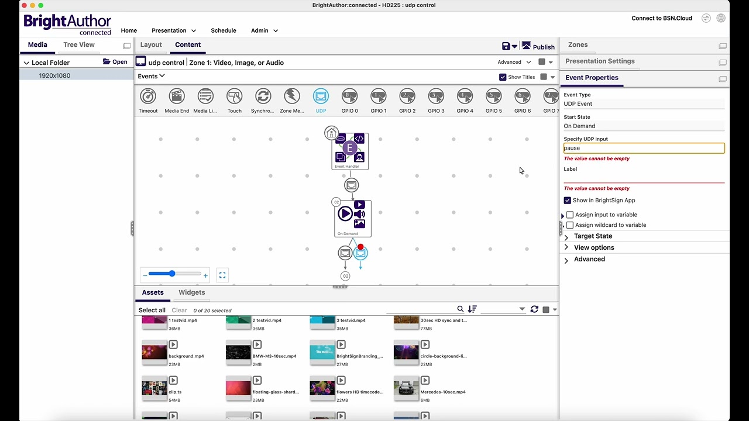Switch to the Layout tab
Viewport: 749px width, 421px height.
point(151,44)
